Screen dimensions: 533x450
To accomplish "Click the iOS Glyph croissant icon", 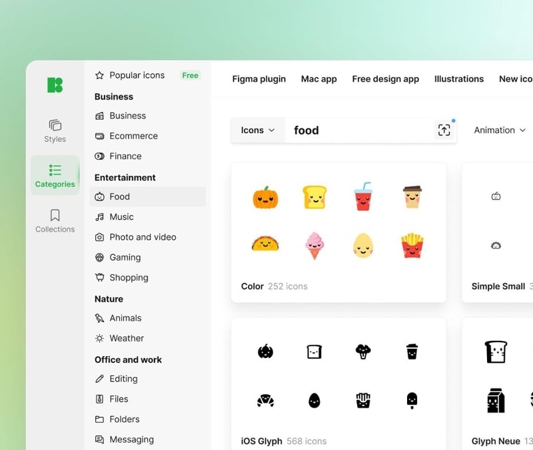I will pyautogui.click(x=265, y=401).
